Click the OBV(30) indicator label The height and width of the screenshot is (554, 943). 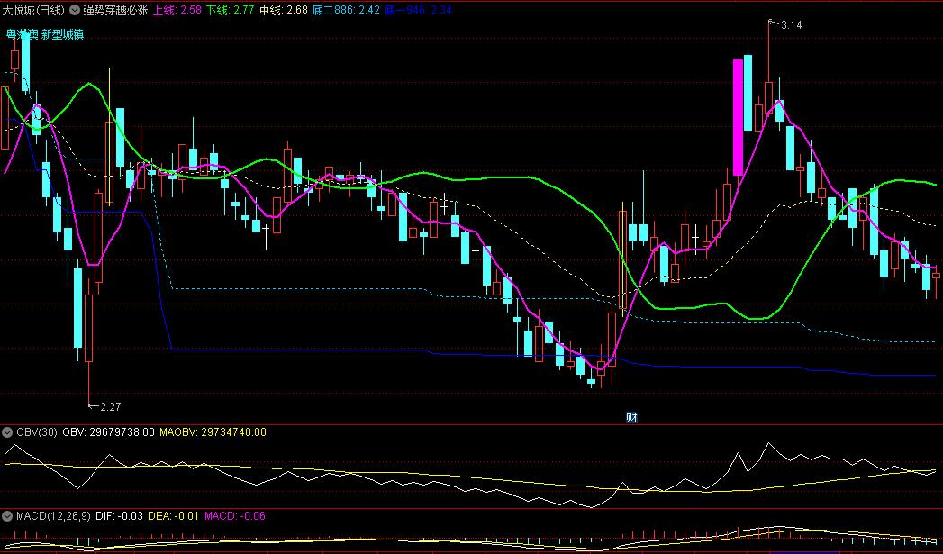(37, 431)
